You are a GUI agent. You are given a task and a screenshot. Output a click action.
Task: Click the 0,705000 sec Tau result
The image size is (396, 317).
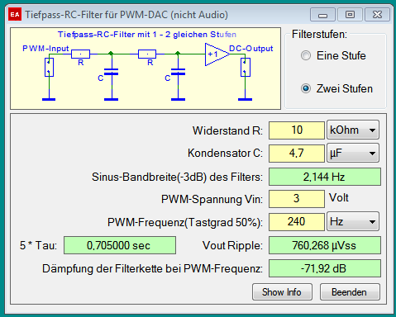(x=120, y=245)
